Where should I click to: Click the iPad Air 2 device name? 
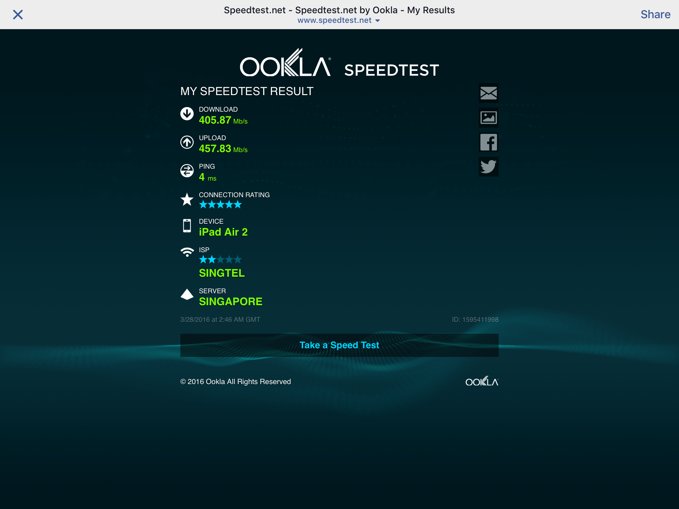click(x=223, y=232)
